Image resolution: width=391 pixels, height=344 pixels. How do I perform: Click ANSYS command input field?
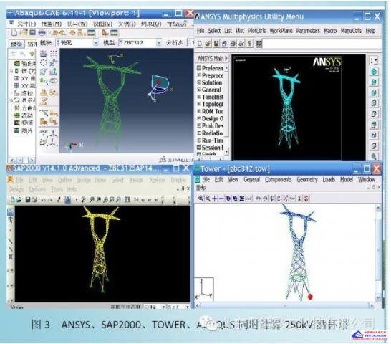pos(323,44)
